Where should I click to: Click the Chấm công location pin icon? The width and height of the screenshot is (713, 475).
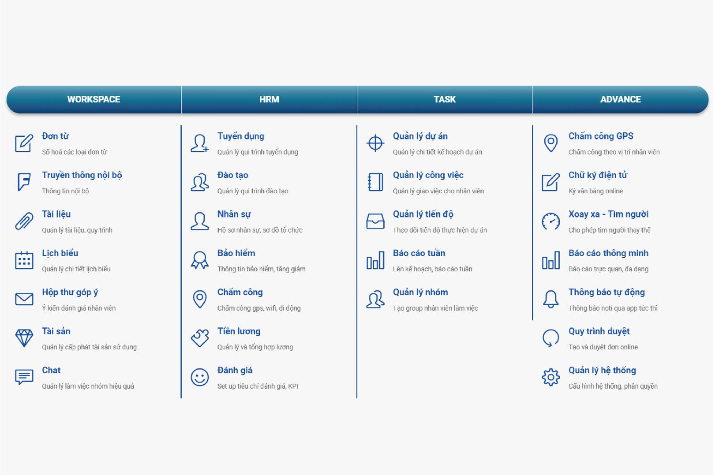(x=200, y=299)
